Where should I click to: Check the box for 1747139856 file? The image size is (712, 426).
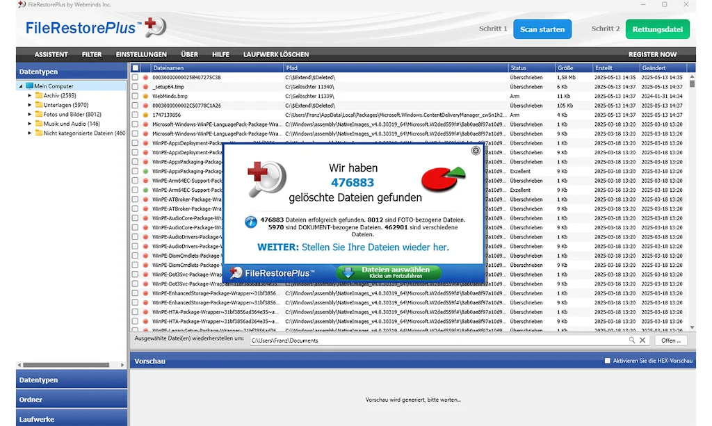[x=135, y=115]
